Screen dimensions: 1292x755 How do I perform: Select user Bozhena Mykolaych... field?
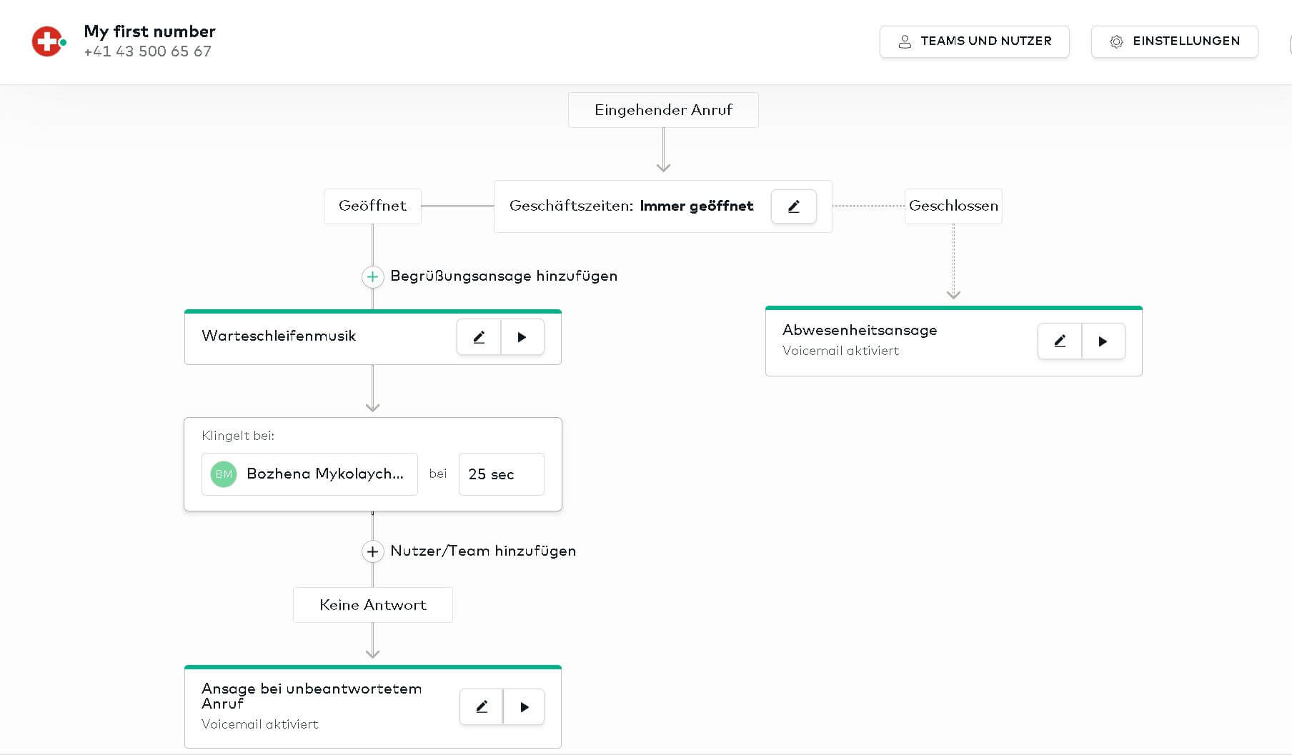(x=309, y=474)
